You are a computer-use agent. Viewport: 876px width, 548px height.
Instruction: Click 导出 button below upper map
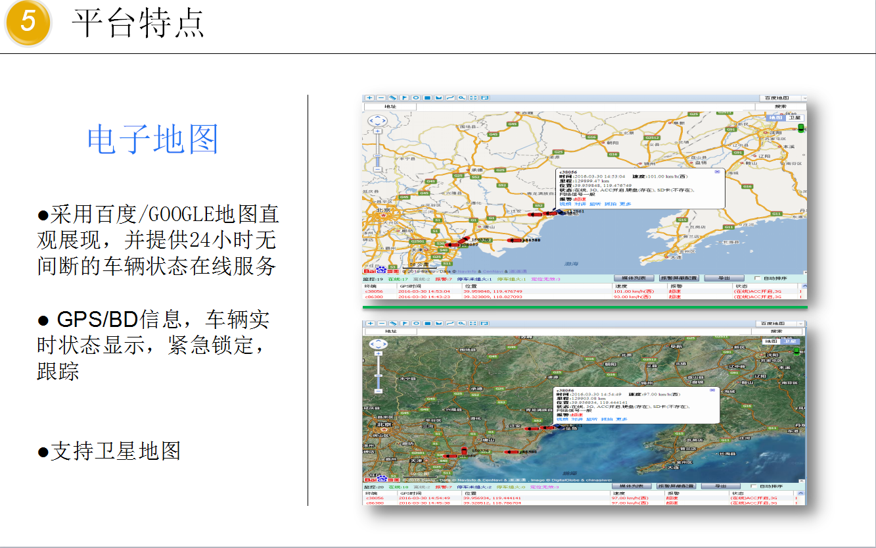coord(724,278)
